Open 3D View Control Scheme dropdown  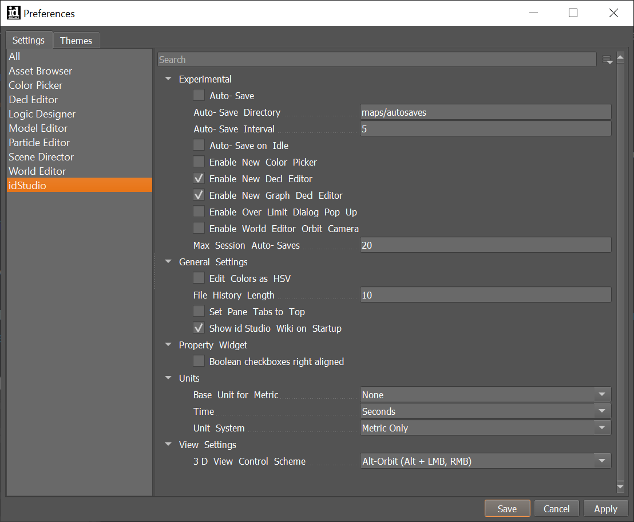[x=485, y=461]
